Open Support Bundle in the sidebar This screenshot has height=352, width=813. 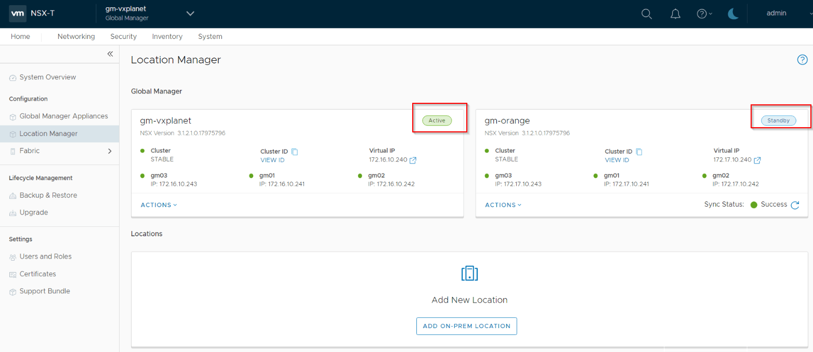coord(44,292)
